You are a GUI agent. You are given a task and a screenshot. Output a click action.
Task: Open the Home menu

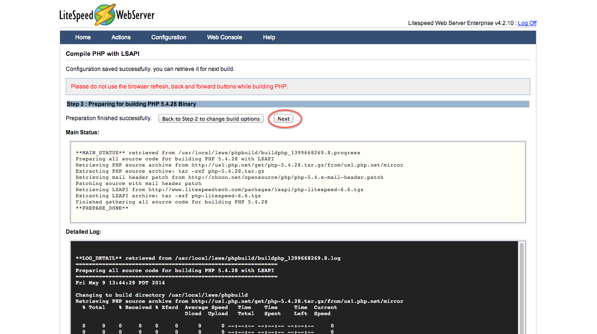coord(83,37)
